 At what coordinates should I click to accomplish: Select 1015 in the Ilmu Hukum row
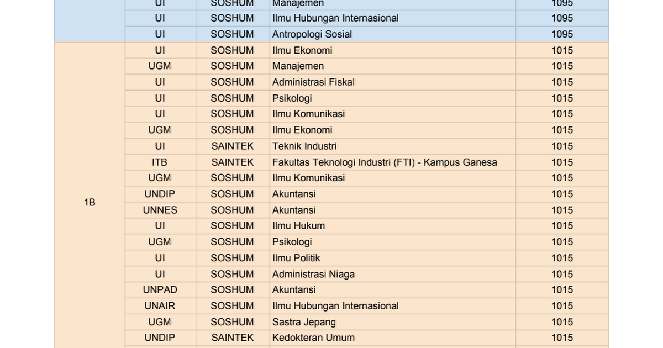pyautogui.click(x=562, y=225)
